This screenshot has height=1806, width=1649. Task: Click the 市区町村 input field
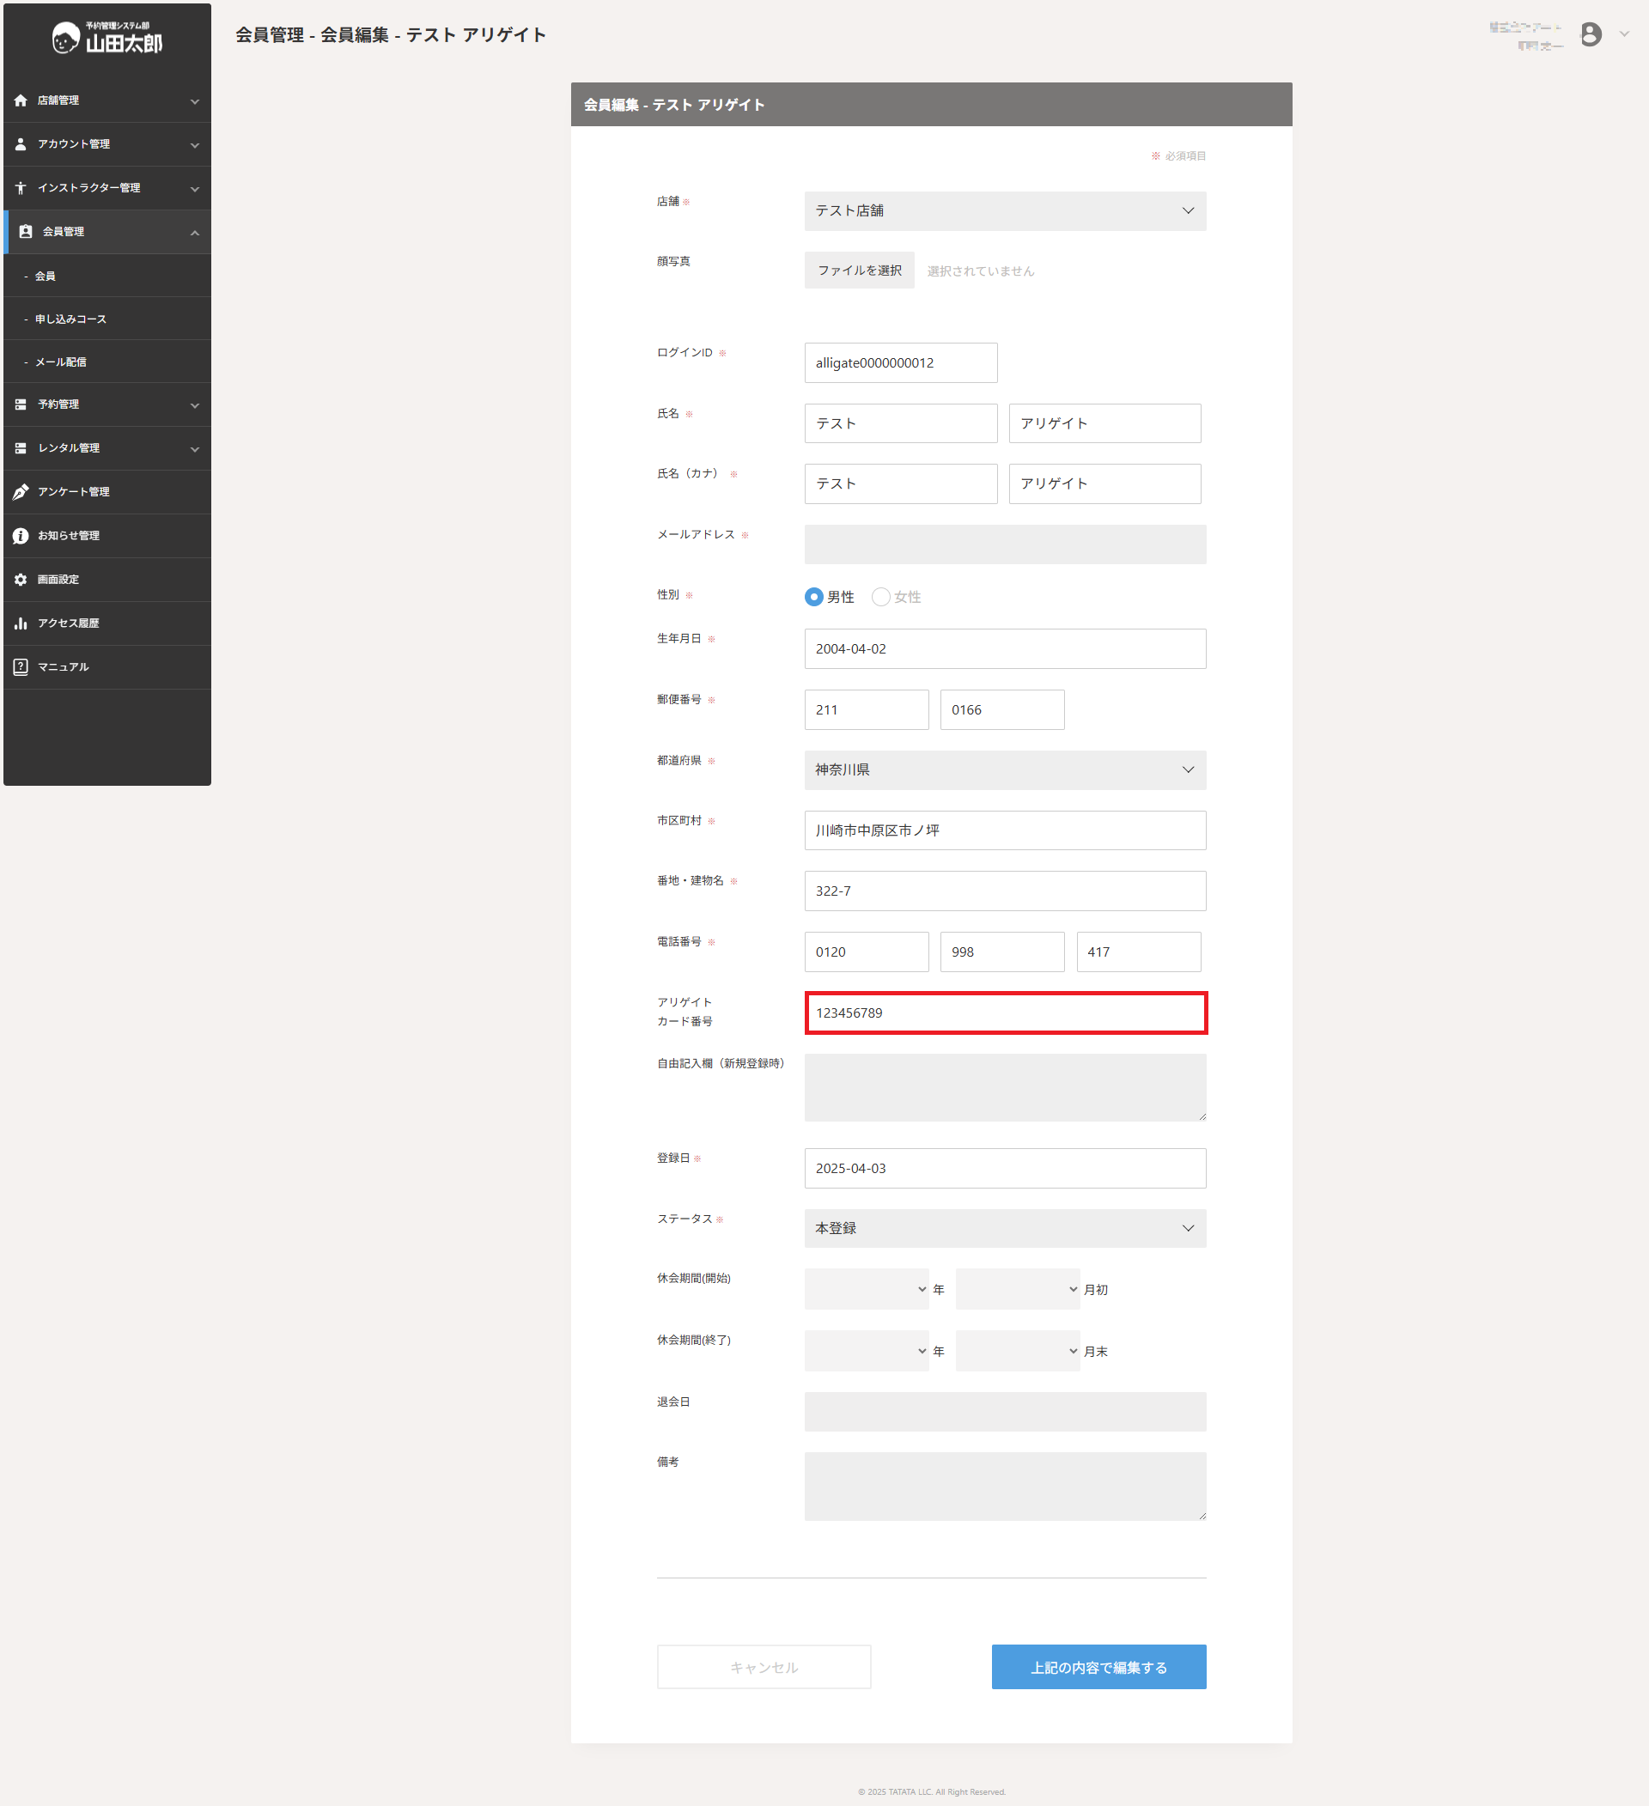click(x=1005, y=830)
